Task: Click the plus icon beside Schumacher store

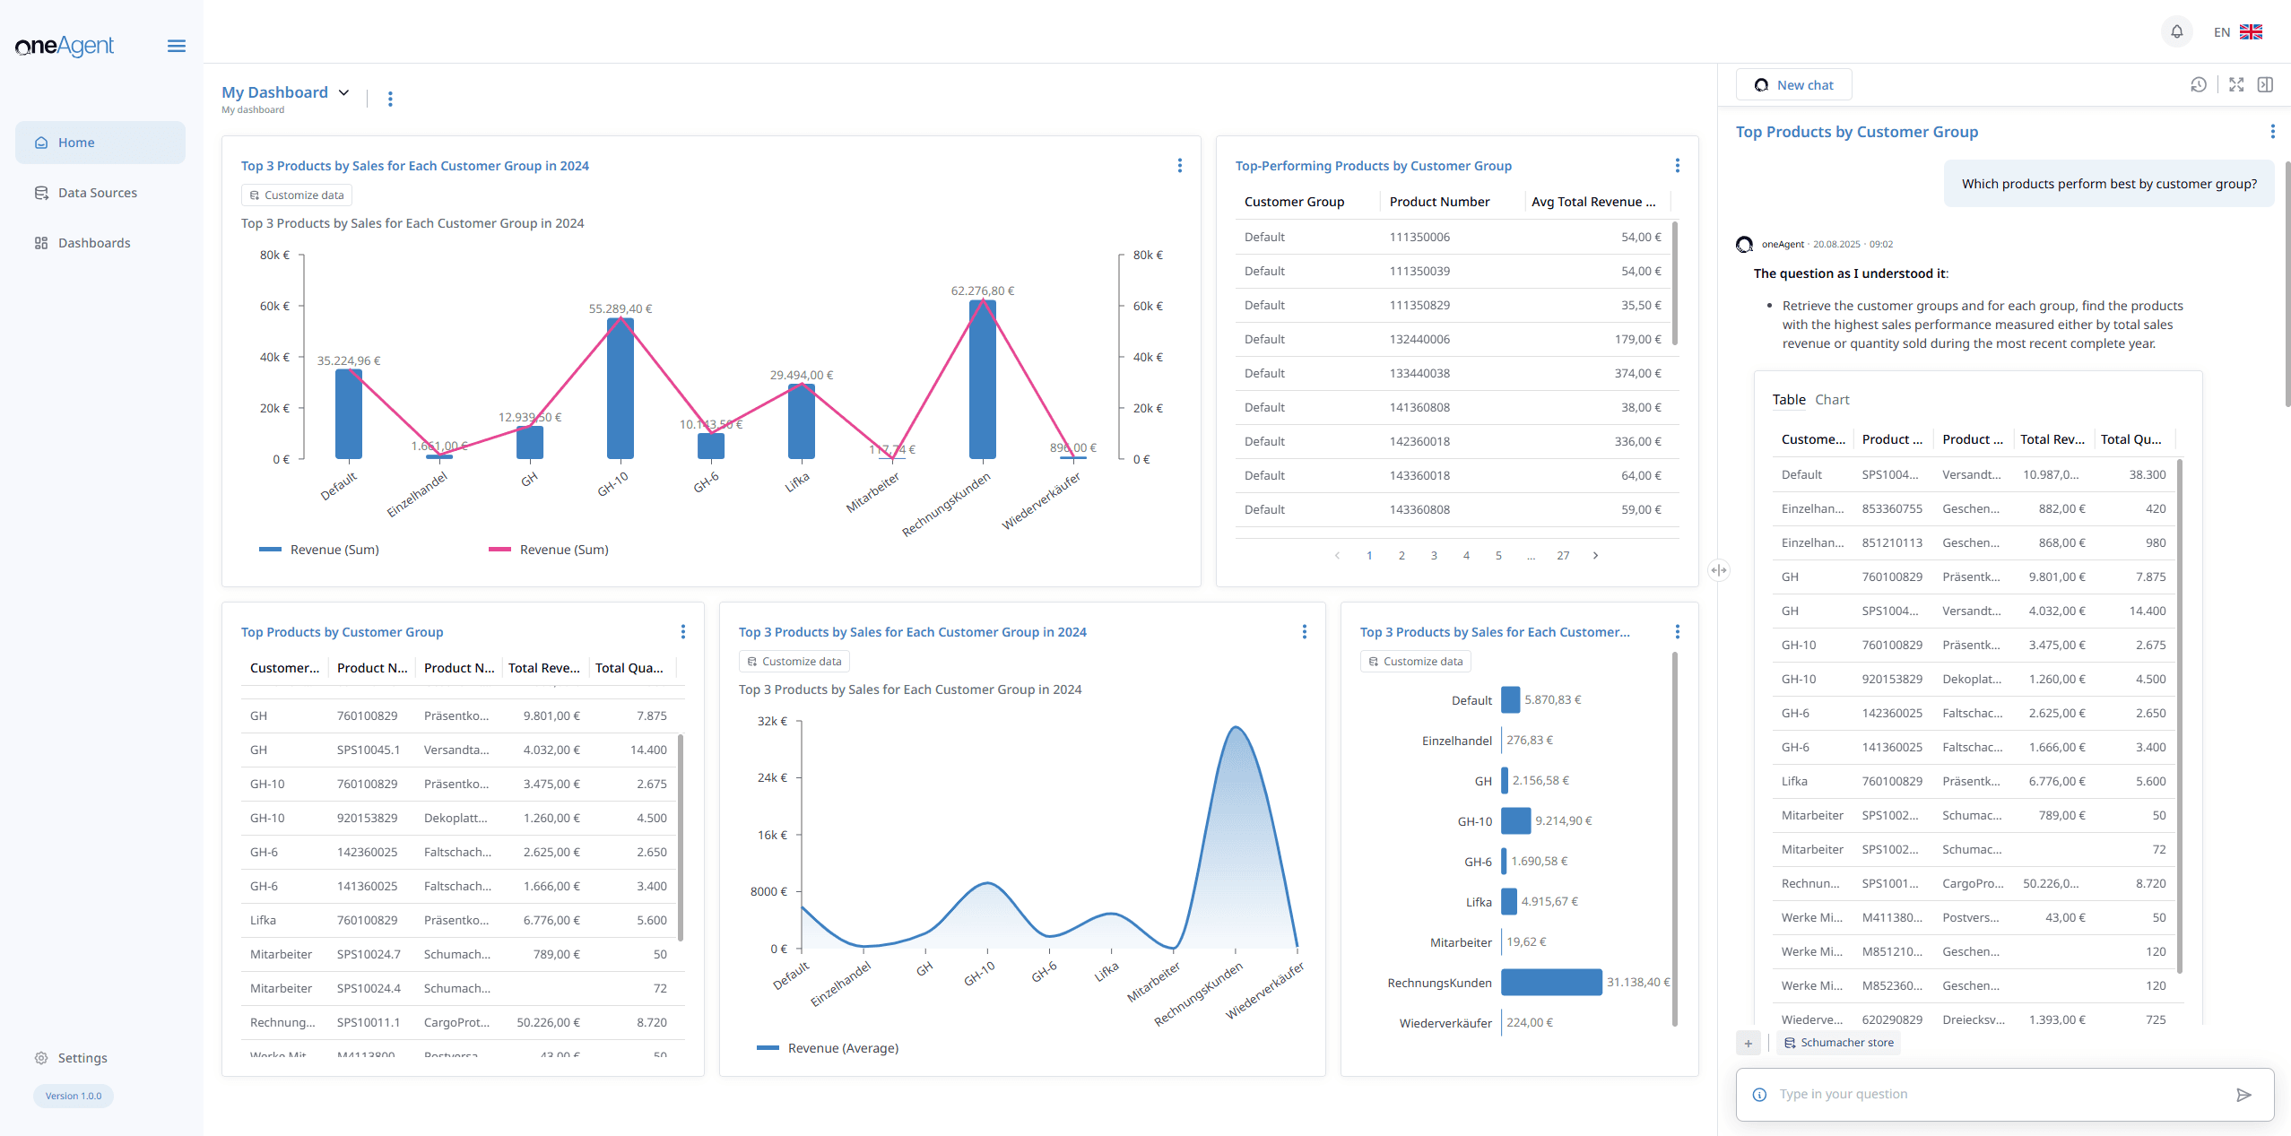Action: [1748, 1044]
